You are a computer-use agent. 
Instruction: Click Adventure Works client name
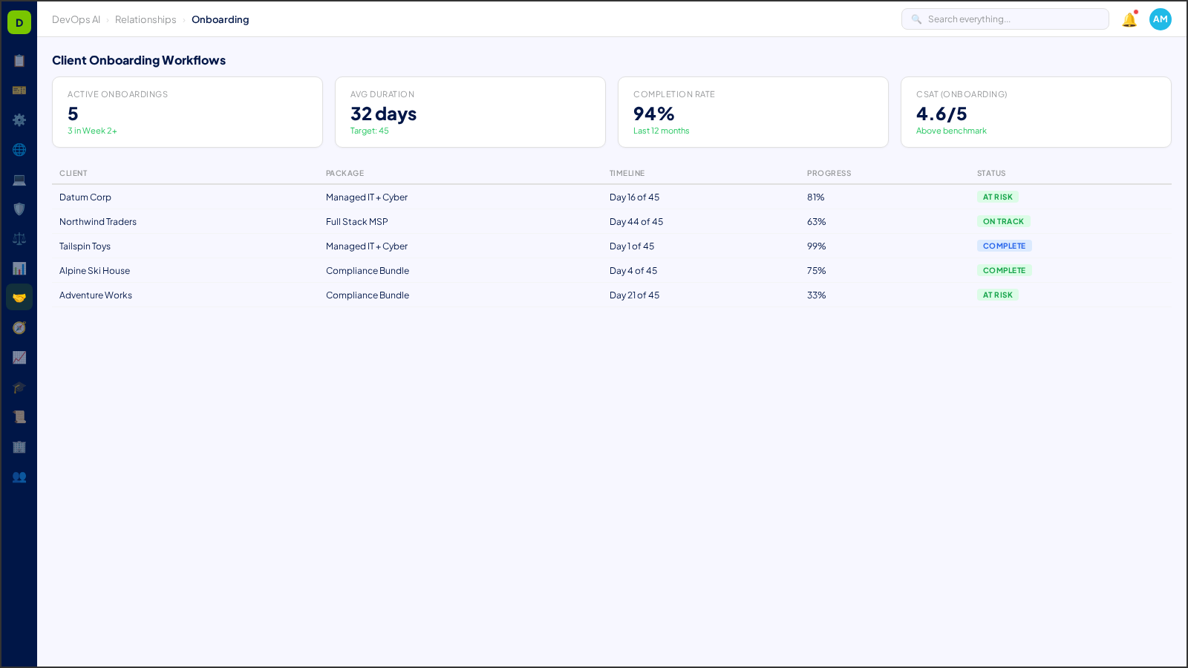(96, 295)
